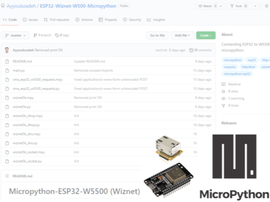270x202 pixels.
Task: View the 0 stars link
Action: (x=230, y=91)
